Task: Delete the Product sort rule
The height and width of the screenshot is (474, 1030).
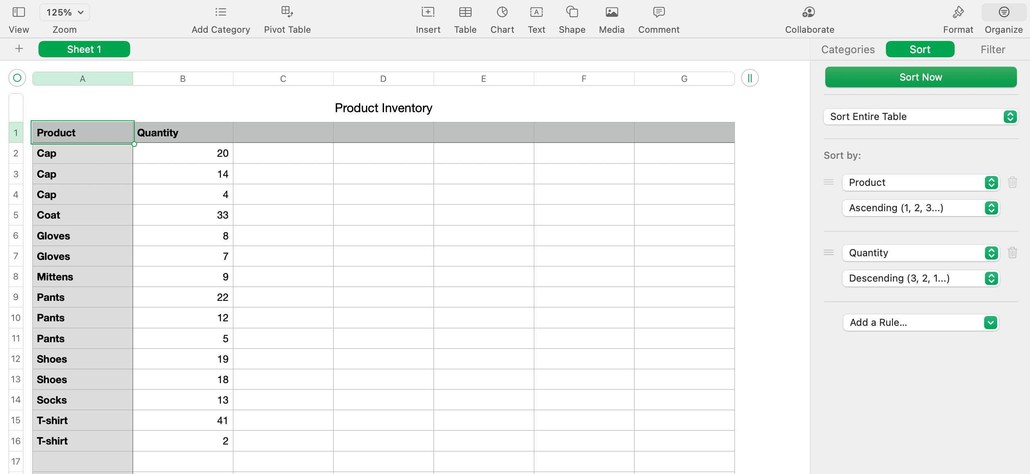Action: click(x=1012, y=182)
